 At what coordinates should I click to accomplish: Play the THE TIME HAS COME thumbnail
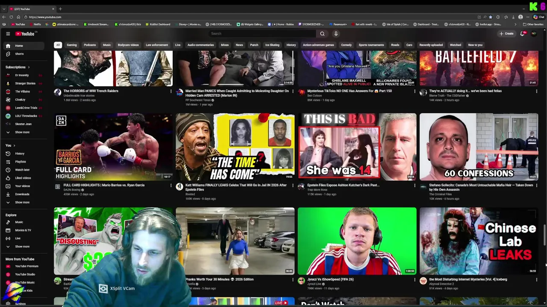[235, 147]
